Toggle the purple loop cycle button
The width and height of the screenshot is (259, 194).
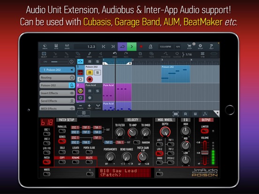pos(122,46)
